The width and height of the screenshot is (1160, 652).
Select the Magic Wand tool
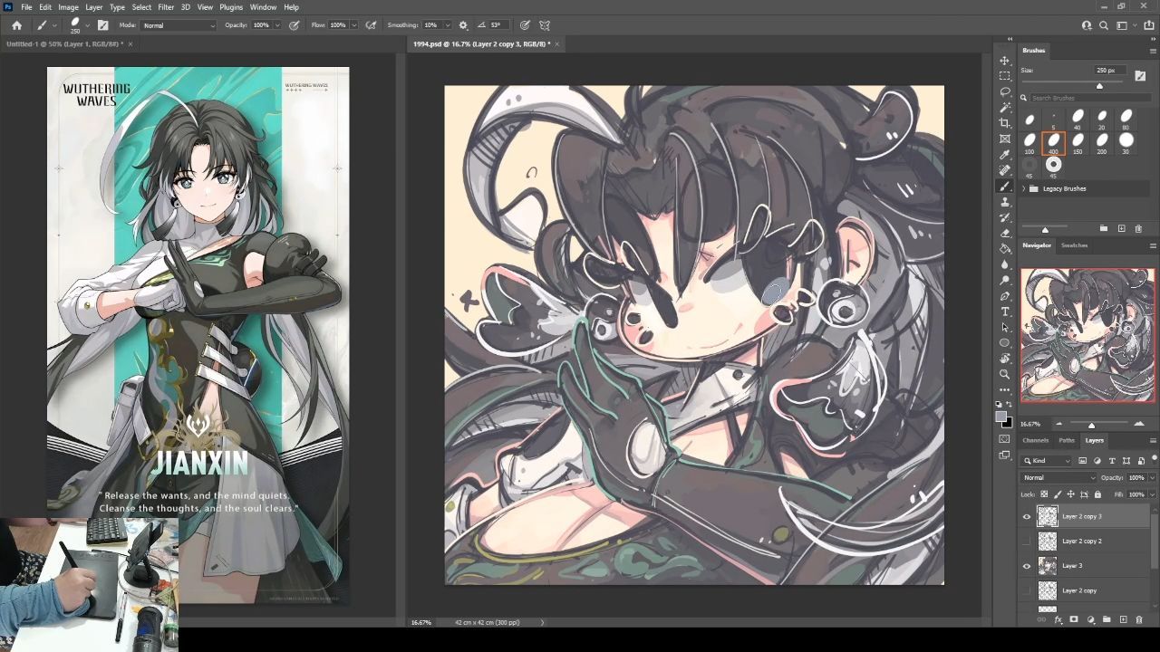(1005, 108)
